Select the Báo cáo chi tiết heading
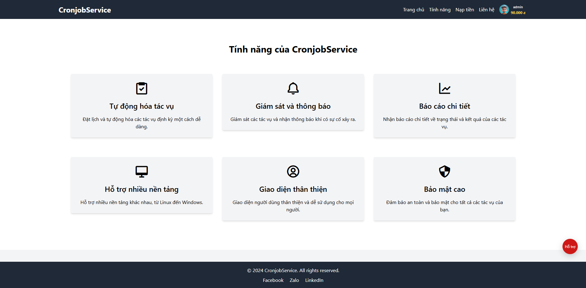Image resolution: width=586 pixels, height=288 pixels. (x=444, y=106)
